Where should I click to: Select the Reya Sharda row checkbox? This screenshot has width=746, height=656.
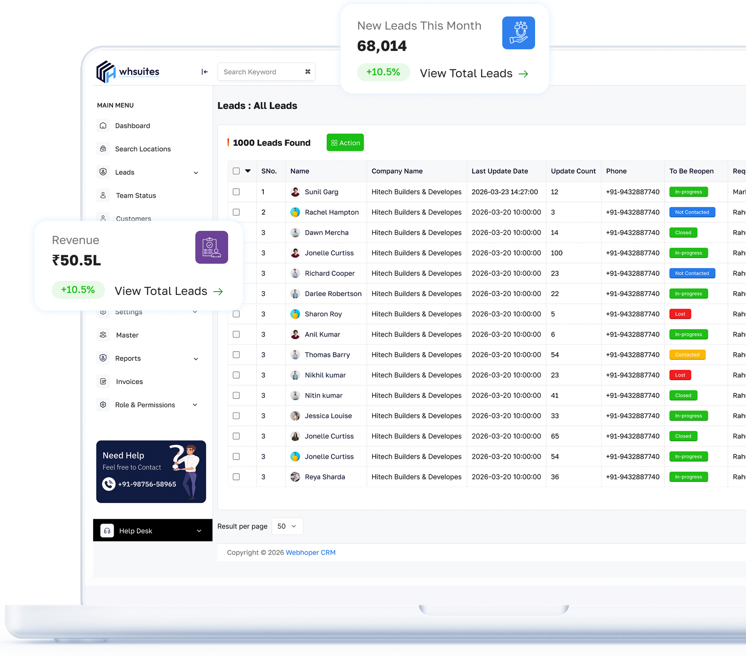236,477
